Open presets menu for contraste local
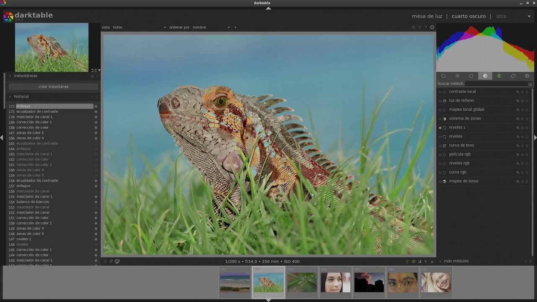Image resolution: width=537 pixels, height=302 pixels. click(x=527, y=92)
